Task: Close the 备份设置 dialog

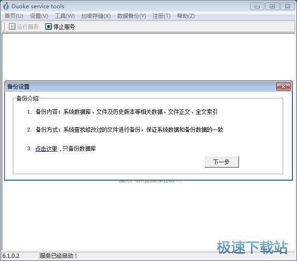Action: pos(283,87)
